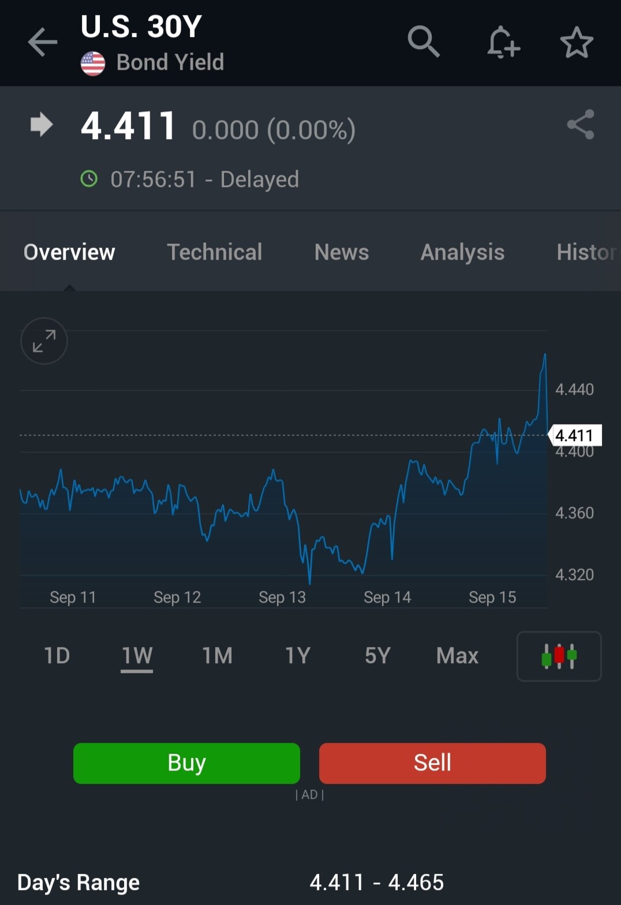Tap the Sep 15 date axis label

[492, 597]
